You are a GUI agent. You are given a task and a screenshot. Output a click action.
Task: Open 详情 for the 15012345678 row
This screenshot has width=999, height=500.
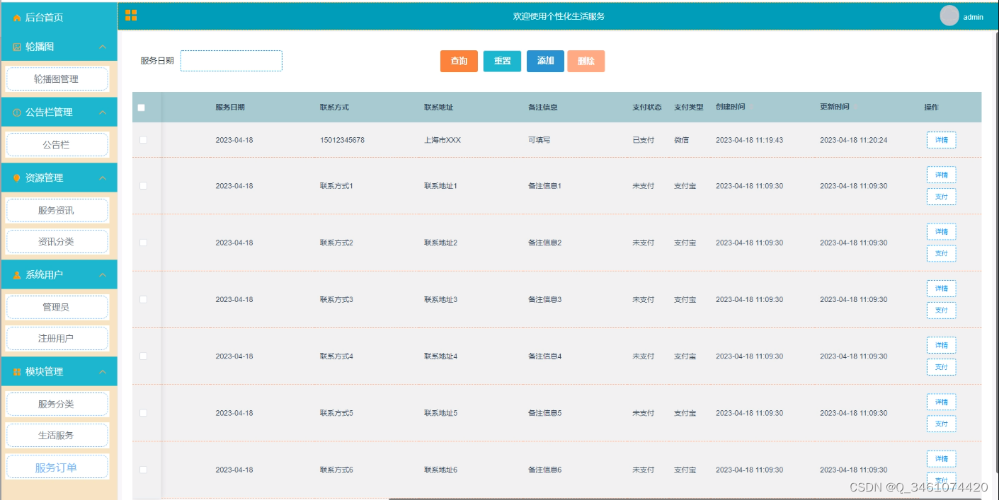pyautogui.click(x=941, y=140)
